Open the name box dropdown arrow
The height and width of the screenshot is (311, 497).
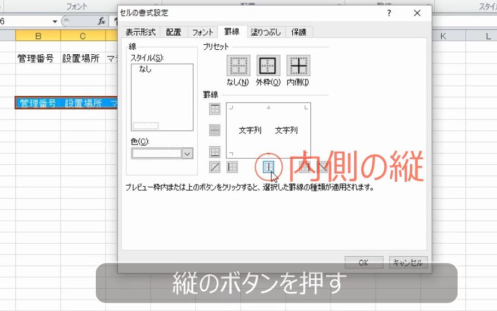click(55, 21)
